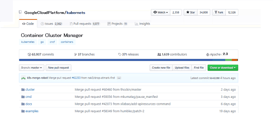Open the Watch dropdown button

pyautogui.click(x=161, y=12)
